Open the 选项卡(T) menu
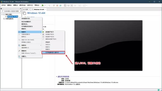162x91 pixels. click(x=30, y=5)
